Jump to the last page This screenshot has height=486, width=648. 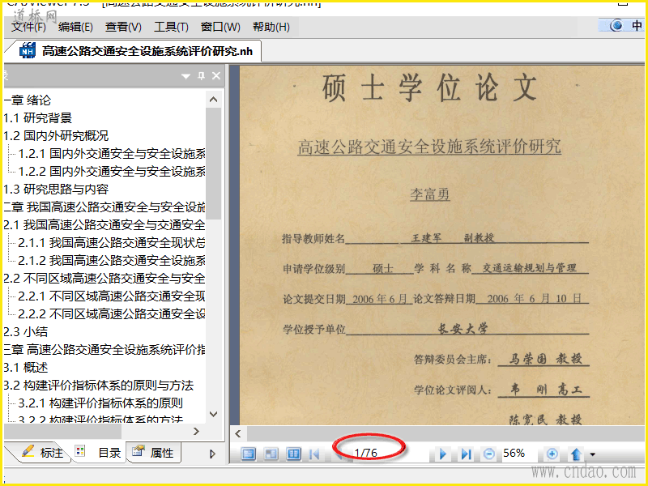click(467, 454)
